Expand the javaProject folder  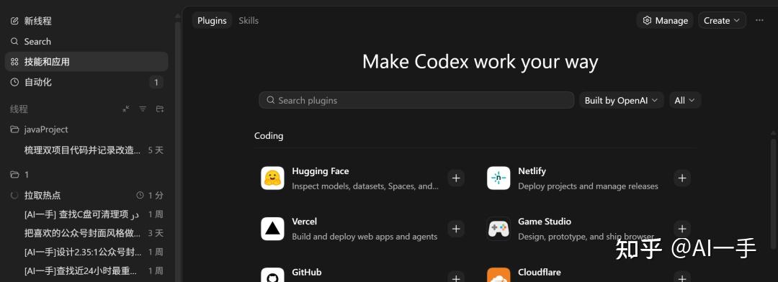click(86, 129)
